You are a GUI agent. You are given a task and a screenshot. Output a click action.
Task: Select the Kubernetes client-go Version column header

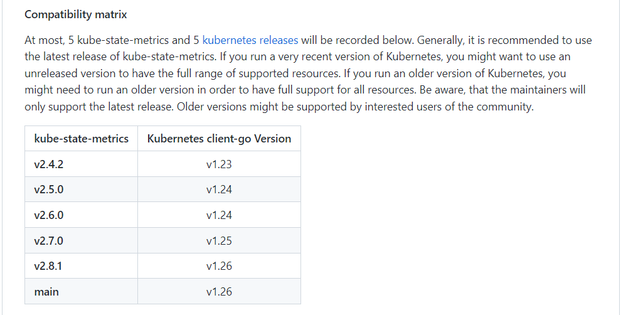tap(219, 139)
